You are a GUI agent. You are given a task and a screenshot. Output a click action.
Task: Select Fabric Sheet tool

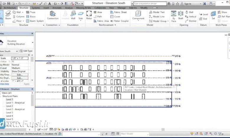[118, 12]
